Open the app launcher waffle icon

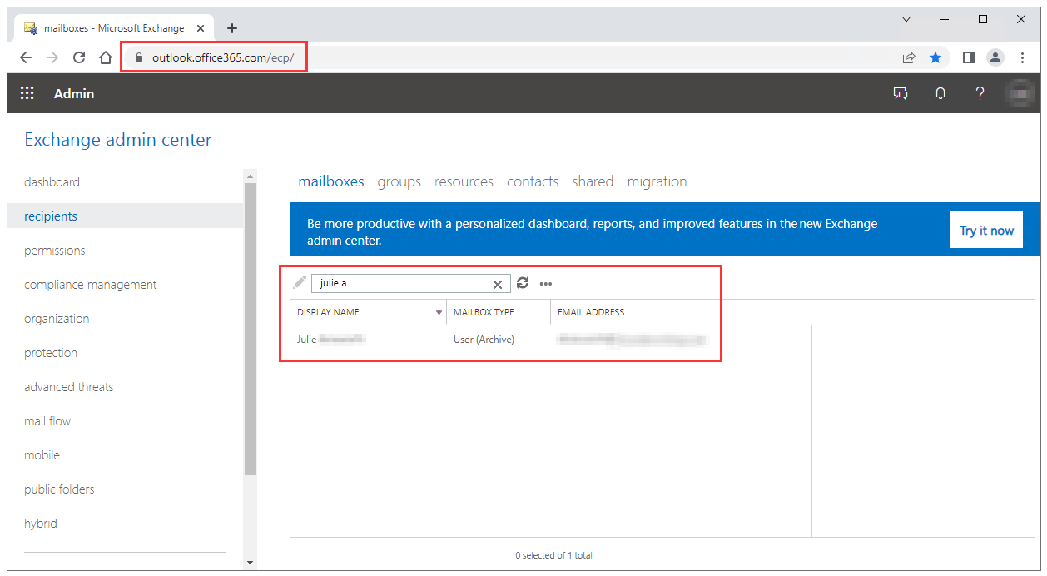27,93
